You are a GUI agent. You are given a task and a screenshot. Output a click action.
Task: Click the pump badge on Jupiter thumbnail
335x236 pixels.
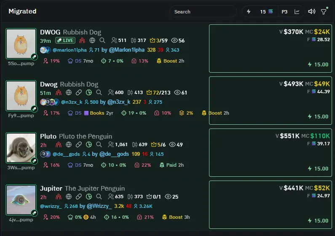34,213
